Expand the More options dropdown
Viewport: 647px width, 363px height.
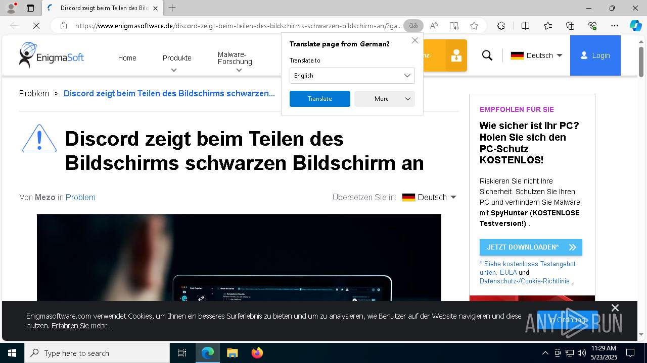click(385, 99)
